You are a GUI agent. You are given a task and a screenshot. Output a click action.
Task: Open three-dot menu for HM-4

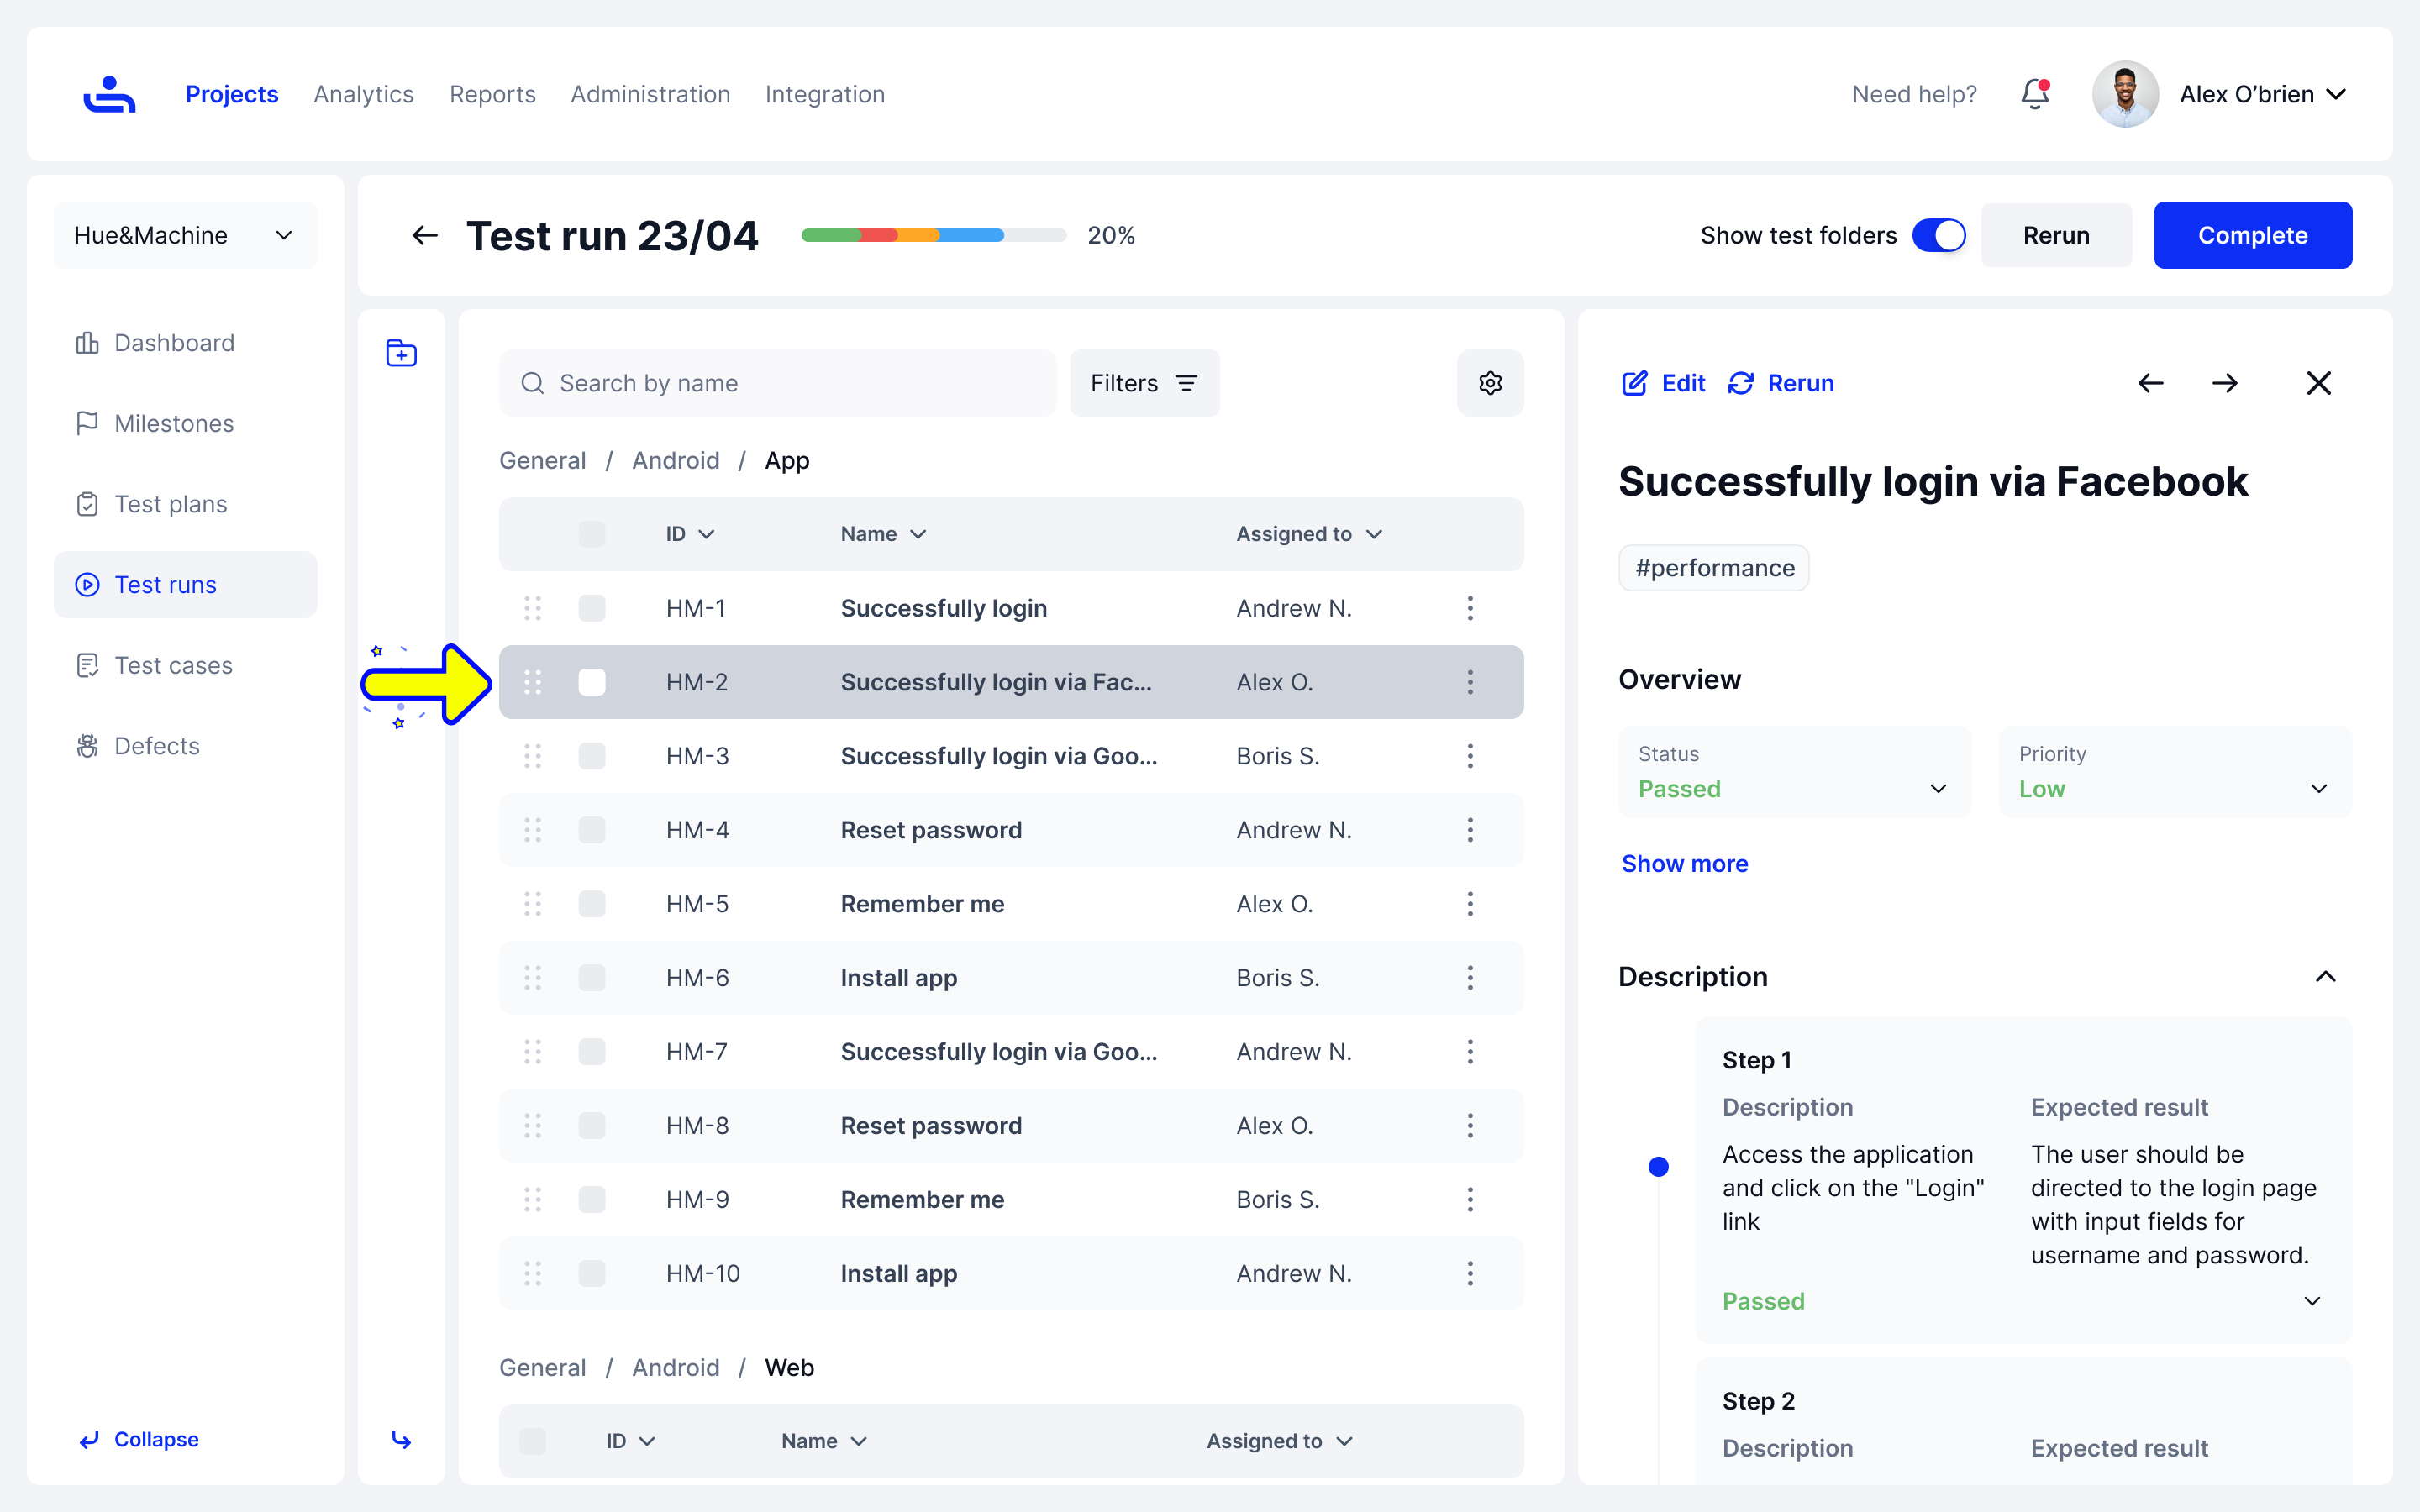coord(1470,830)
